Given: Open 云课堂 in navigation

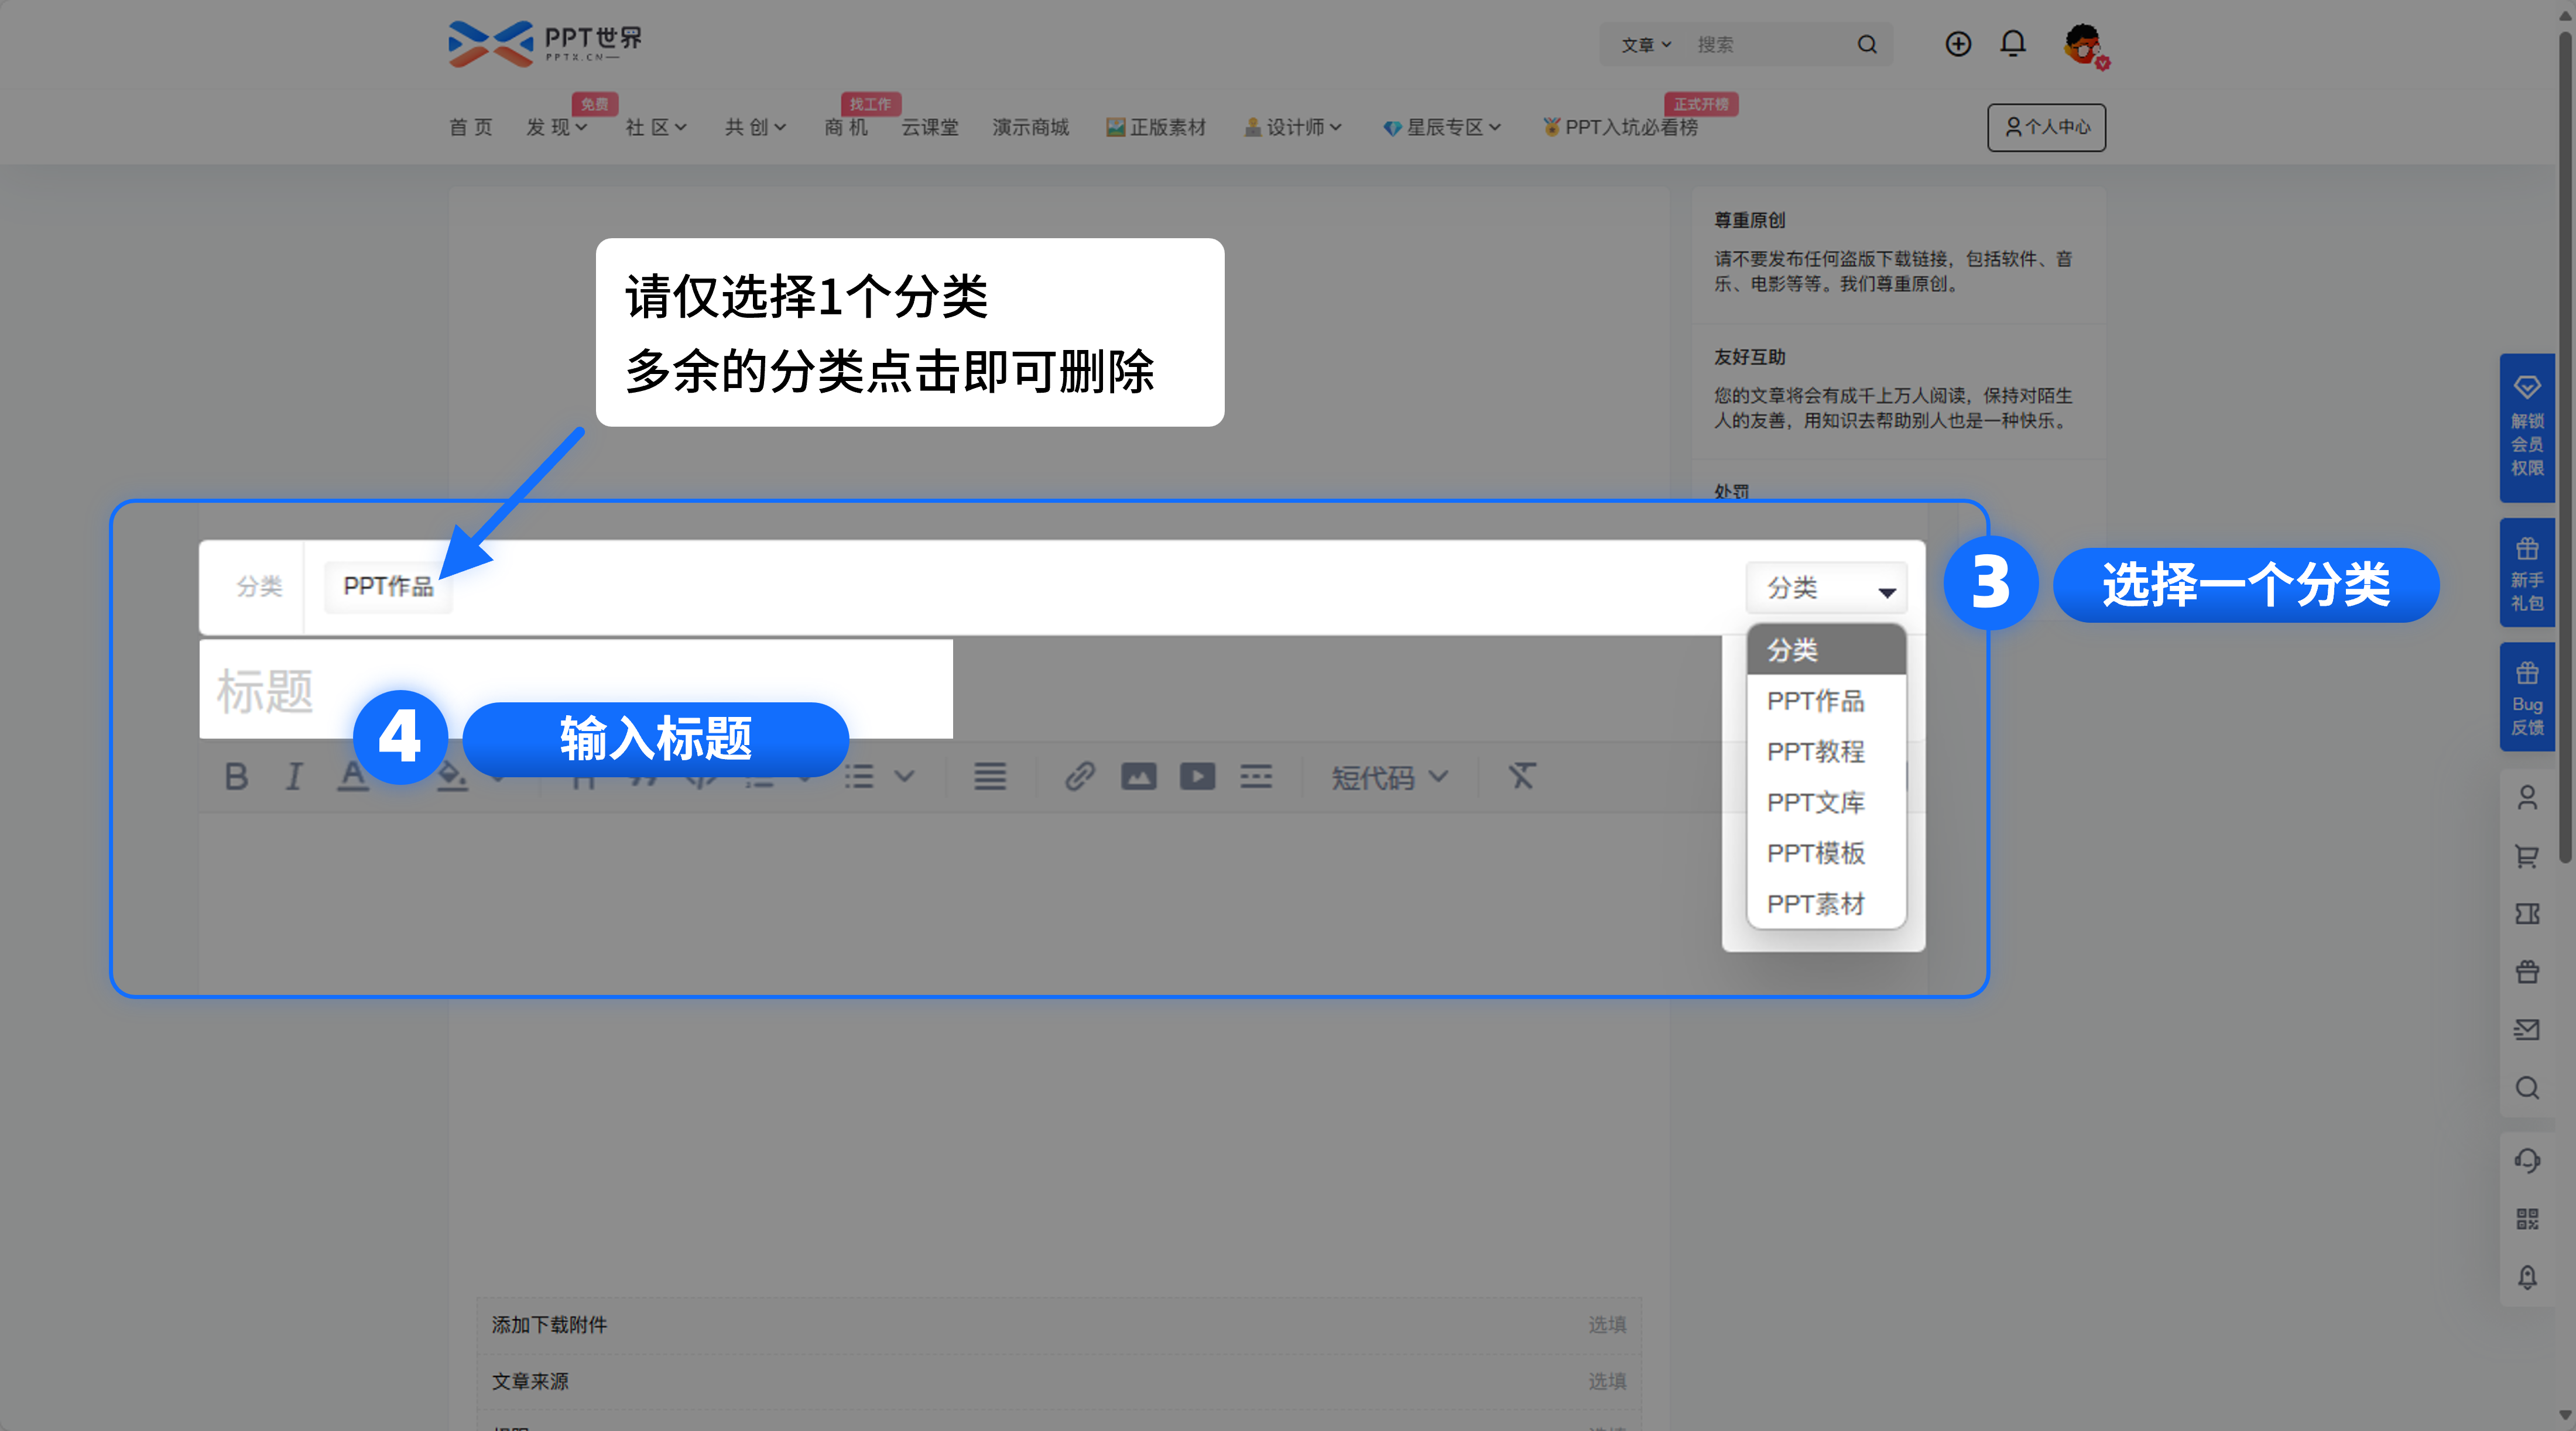Looking at the screenshot, I should click(930, 127).
